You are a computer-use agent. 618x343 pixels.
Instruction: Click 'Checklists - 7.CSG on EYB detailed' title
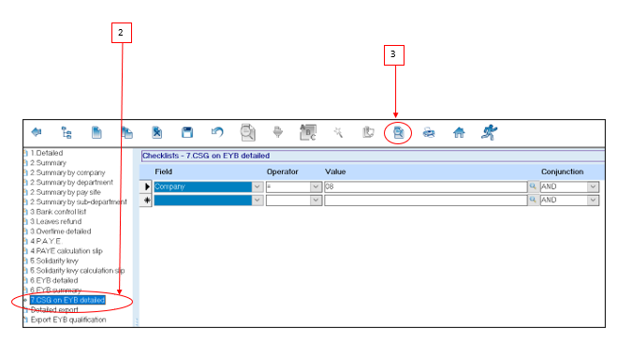[206, 156]
